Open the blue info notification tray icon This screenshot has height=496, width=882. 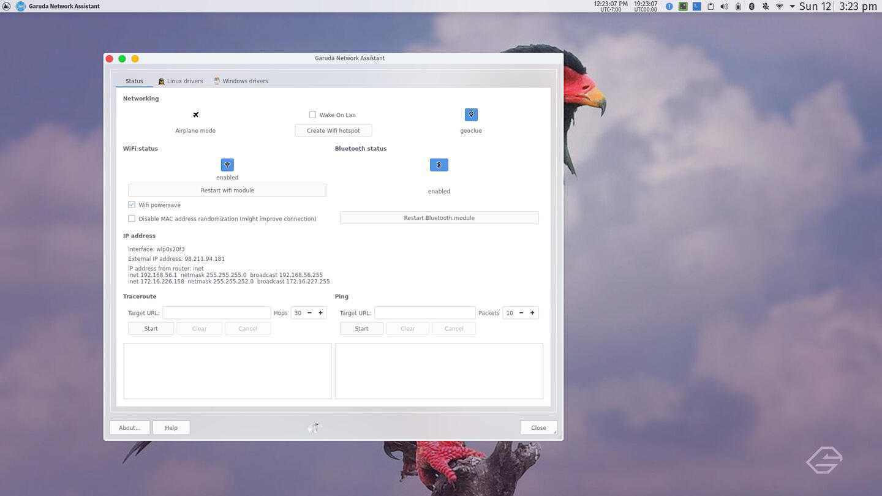pyautogui.click(x=669, y=6)
